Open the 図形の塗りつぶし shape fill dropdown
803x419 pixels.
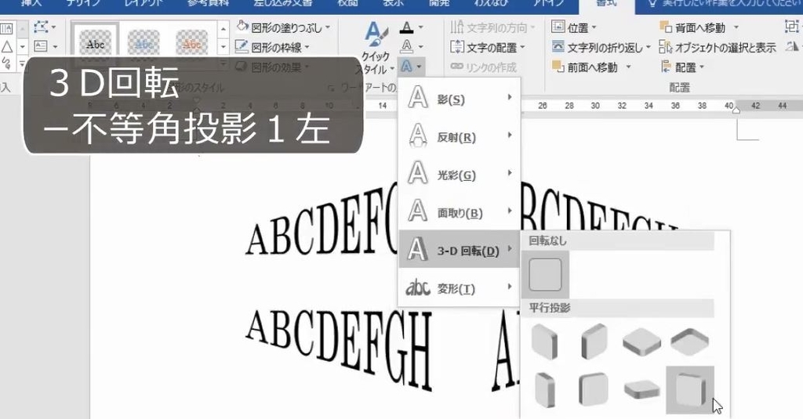pos(284,27)
